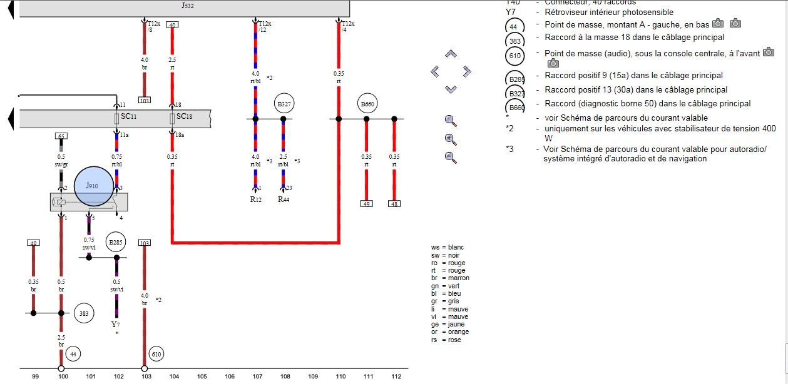Click track number 112 on the bottom axis
This screenshot has height=384, width=788.
pos(396,376)
